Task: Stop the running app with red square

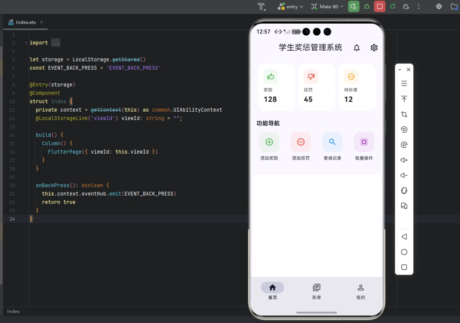Action: (x=380, y=7)
